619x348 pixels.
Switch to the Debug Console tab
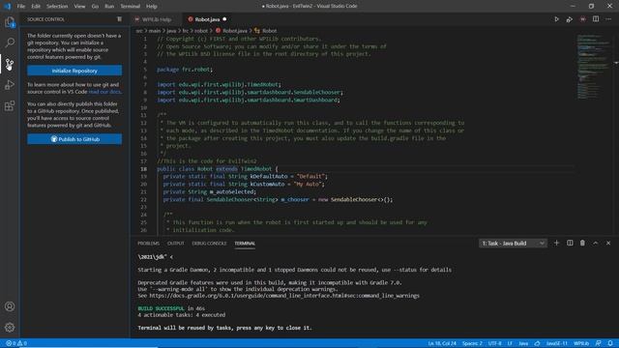click(209, 244)
